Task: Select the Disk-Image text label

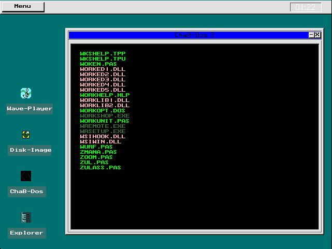Action: click(30, 150)
